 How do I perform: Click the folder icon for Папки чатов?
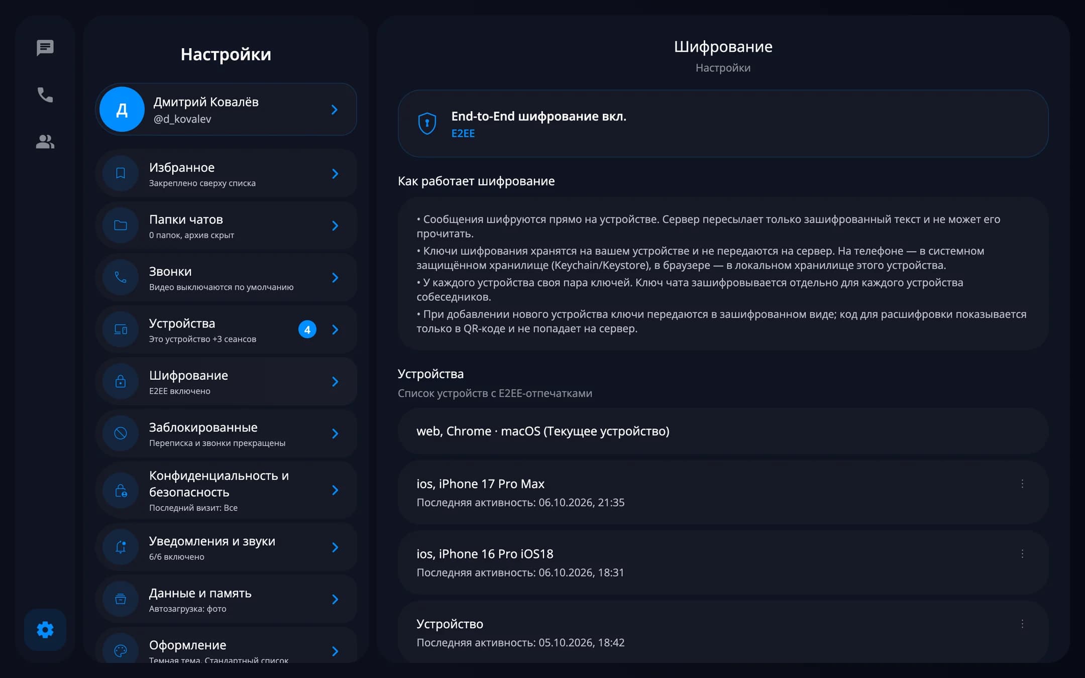(121, 225)
